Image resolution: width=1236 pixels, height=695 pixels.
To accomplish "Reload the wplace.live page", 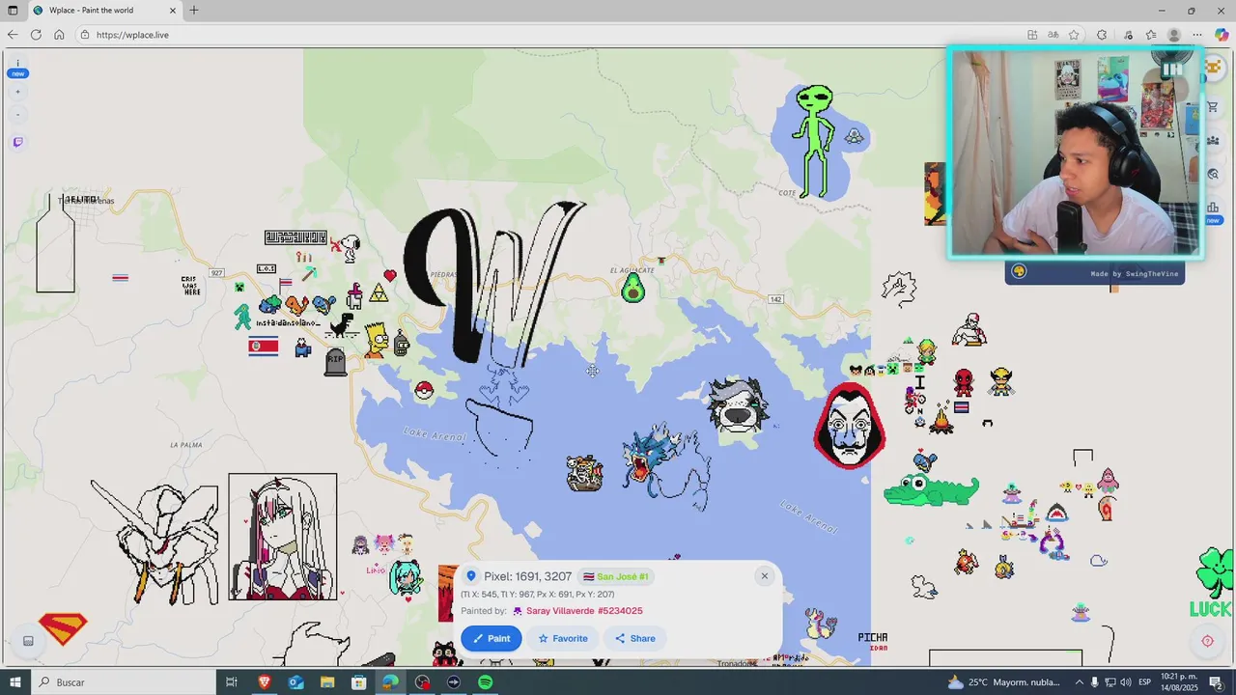I will click(x=36, y=35).
